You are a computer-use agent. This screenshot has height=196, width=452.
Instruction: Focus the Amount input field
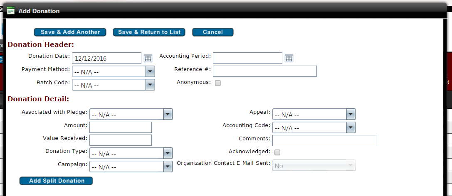pos(121,127)
